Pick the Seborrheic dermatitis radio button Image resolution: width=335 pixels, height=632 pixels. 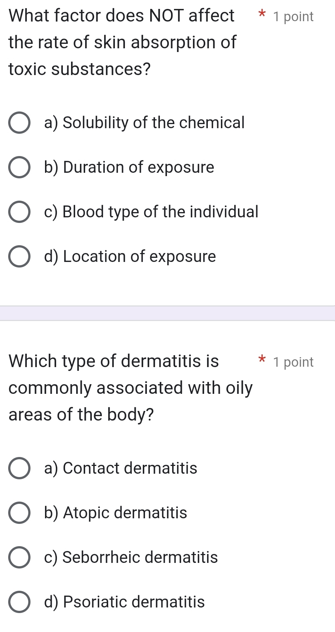19,557
